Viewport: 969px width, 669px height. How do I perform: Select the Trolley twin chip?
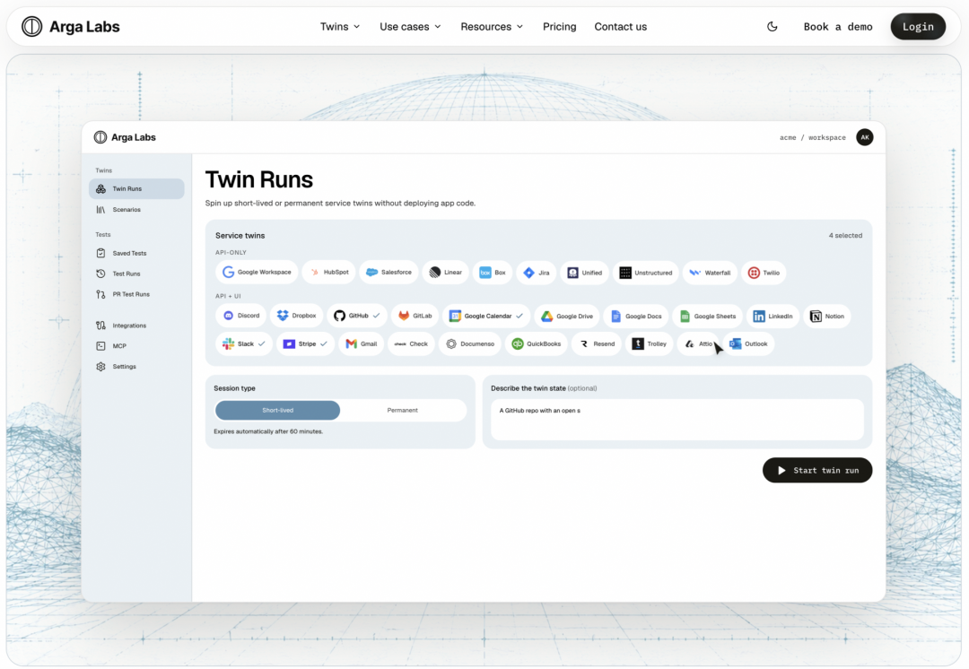tap(649, 344)
